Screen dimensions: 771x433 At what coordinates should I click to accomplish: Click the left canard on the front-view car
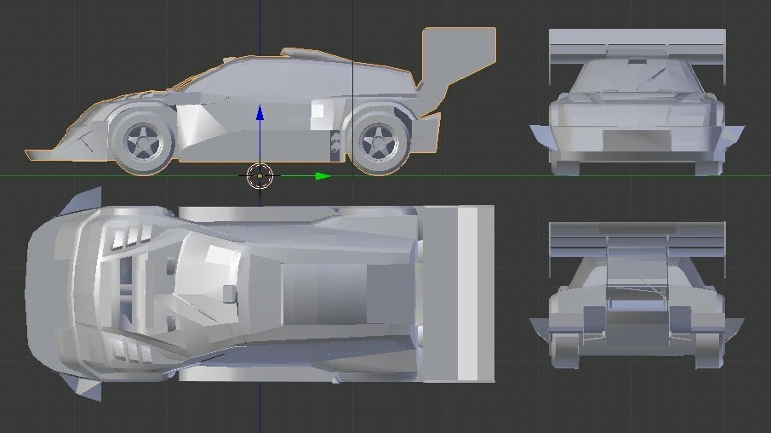coord(540,134)
